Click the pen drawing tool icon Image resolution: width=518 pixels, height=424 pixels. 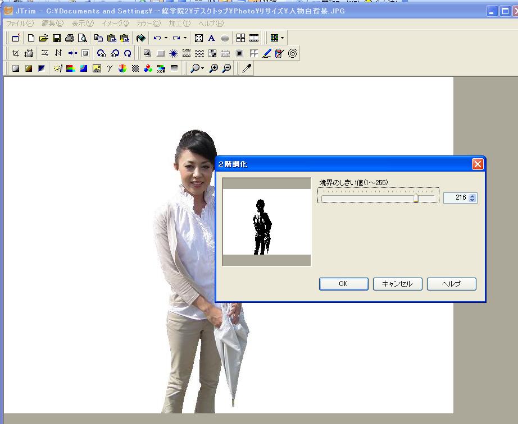(x=267, y=53)
